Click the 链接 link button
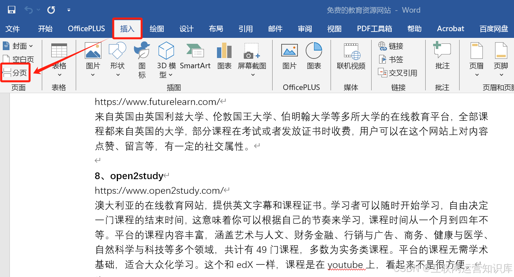 391,46
